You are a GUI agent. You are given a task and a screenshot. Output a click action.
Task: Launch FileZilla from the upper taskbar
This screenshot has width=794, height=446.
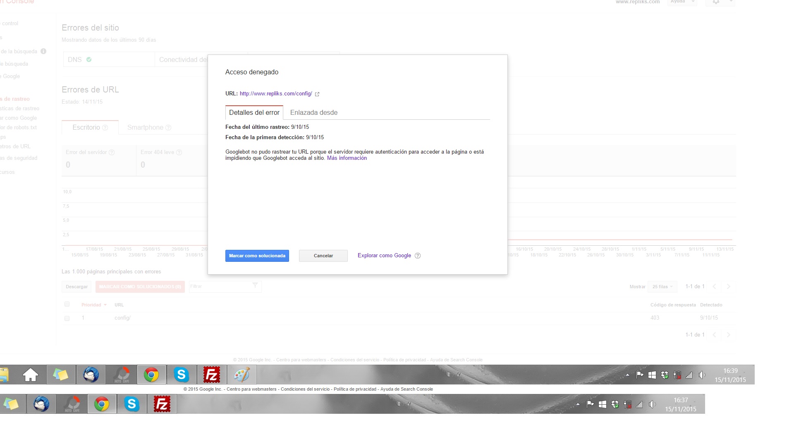[212, 375]
